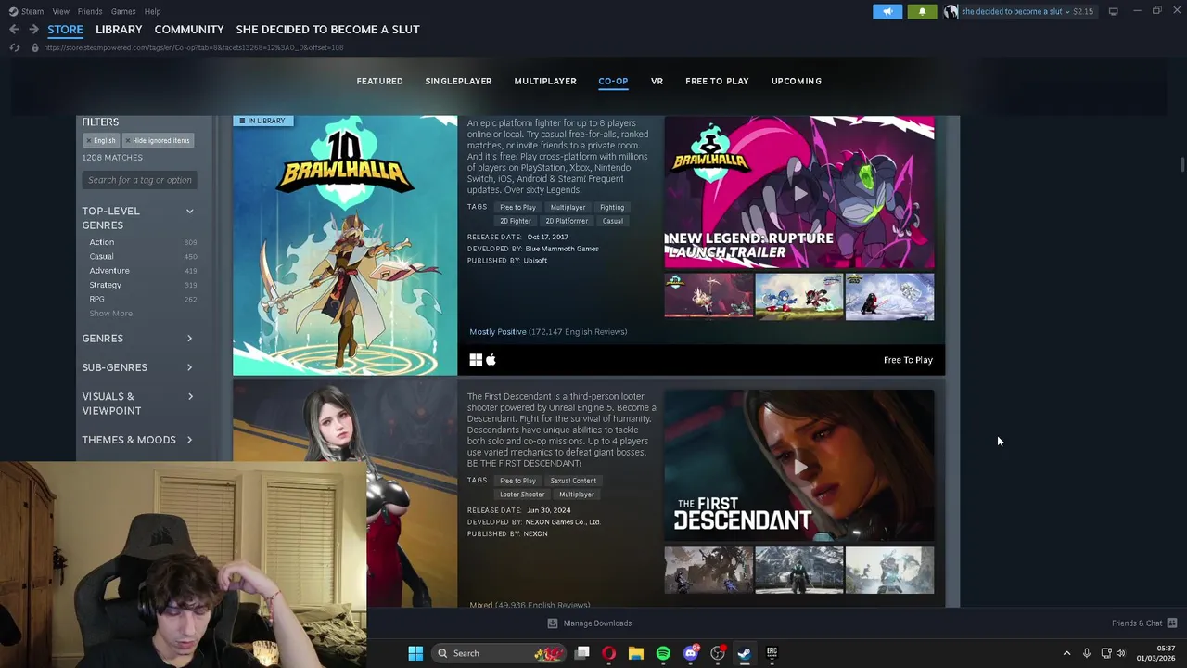Switch to Steam taskbar icon
Screen dimensions: 1187x668
(744, 653)
